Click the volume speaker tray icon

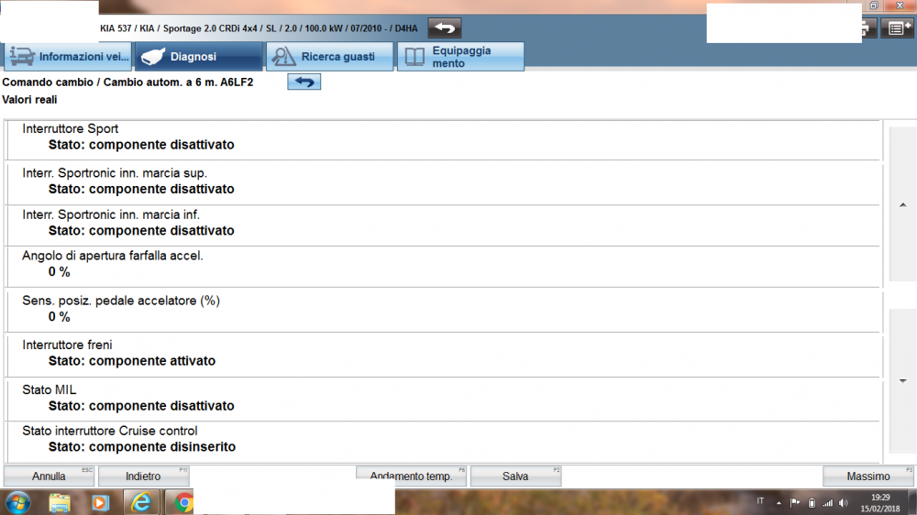(x=844, y=503)
